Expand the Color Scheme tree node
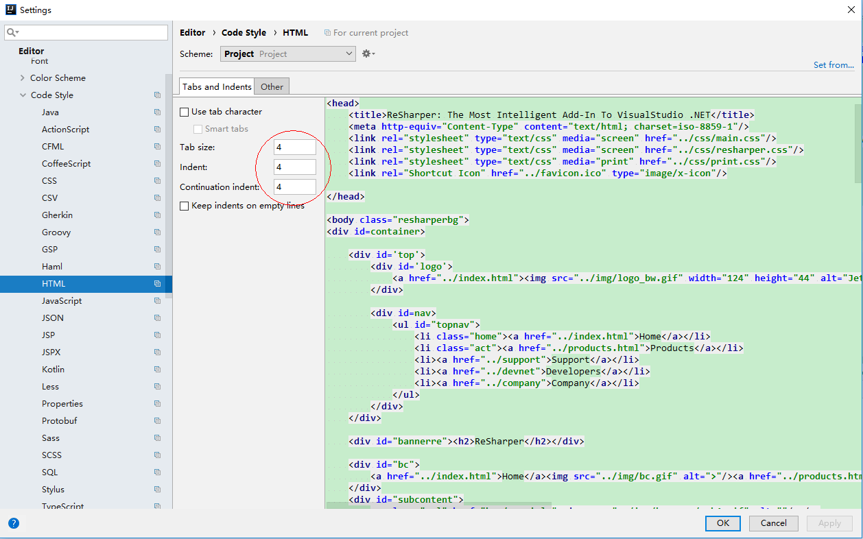 23,78
